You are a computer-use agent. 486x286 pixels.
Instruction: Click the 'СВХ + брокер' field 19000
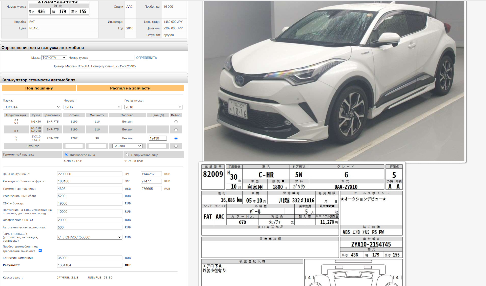tap(90, 203)
